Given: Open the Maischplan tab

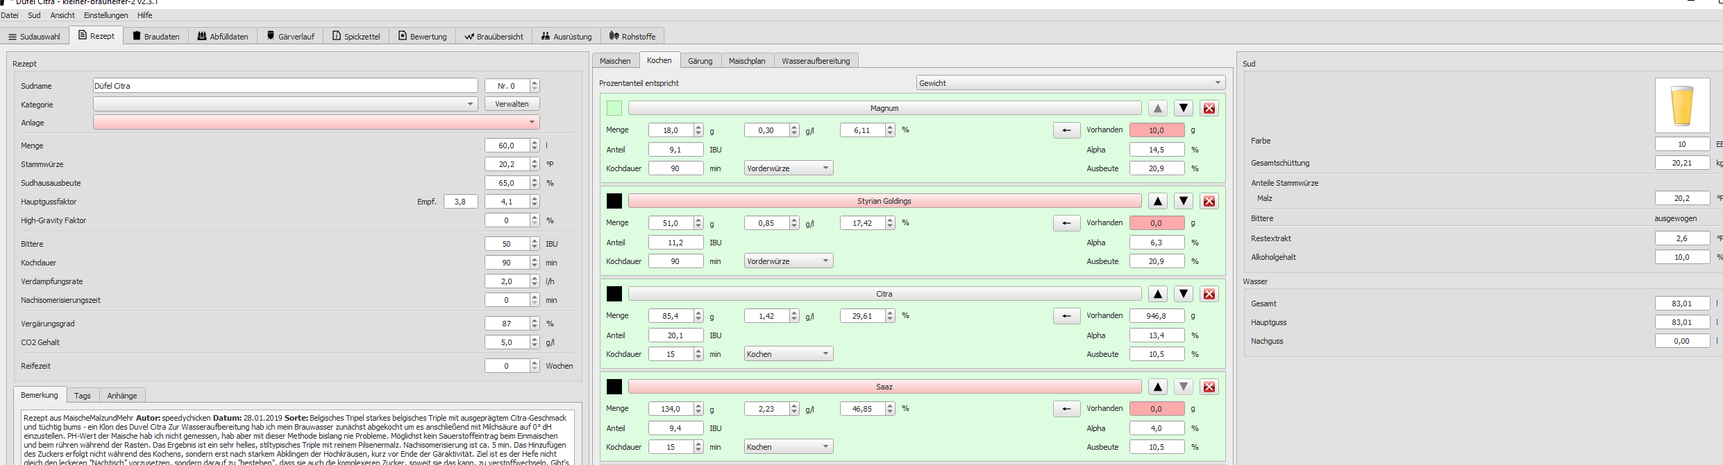Looking at the screenshot, I should pos(746,61).
